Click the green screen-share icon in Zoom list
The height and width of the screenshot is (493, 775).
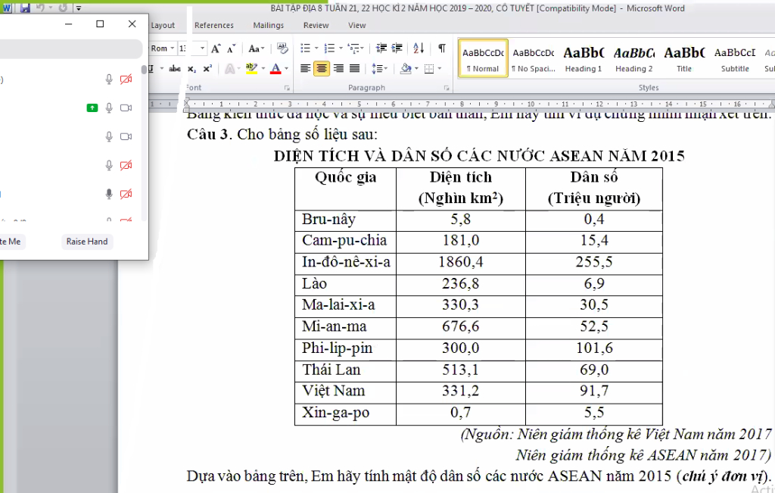[x=92, y=108]
